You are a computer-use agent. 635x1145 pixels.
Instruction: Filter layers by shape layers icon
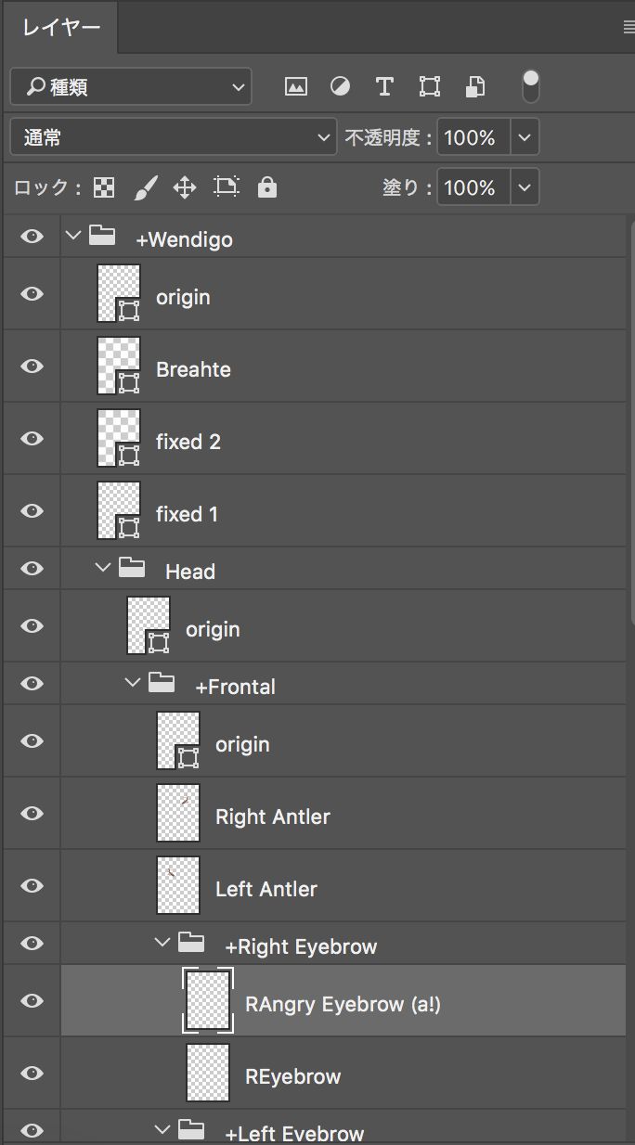pos(429,86)
